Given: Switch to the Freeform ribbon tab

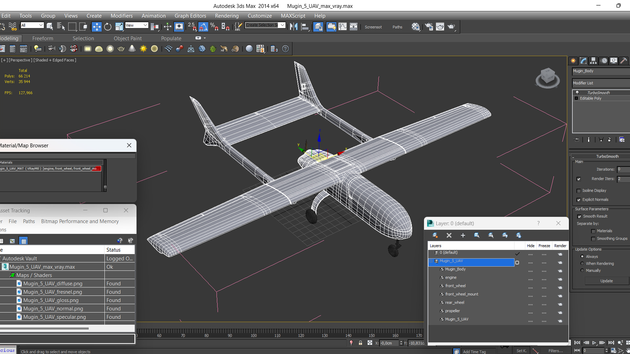Looking at the screenshot, I should click(43, 38).
